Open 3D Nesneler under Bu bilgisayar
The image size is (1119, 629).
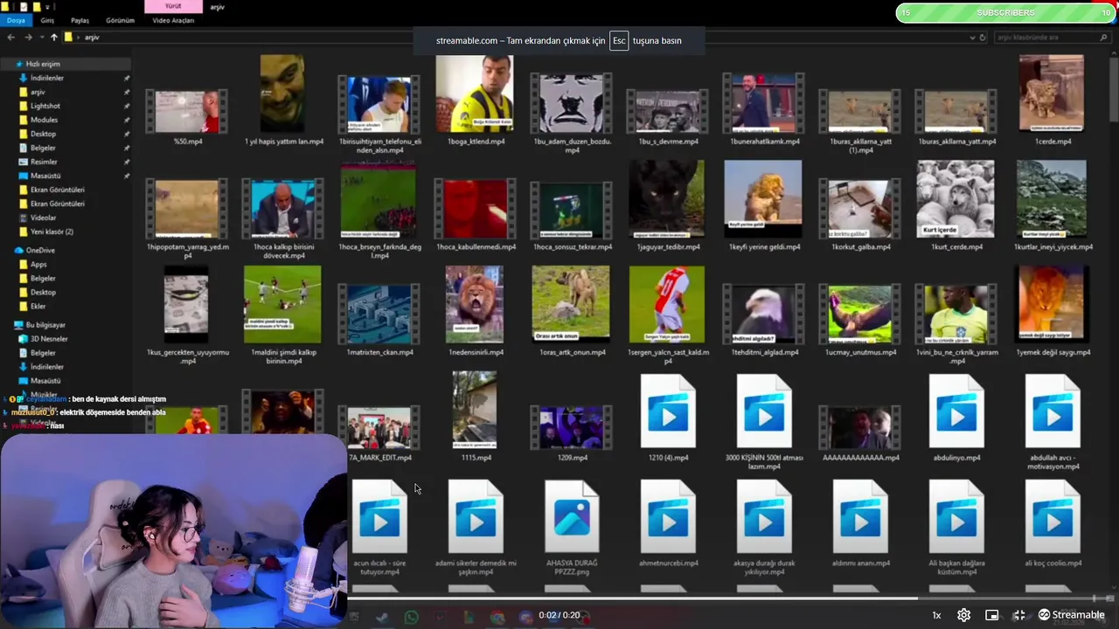[x=48, y=338]
